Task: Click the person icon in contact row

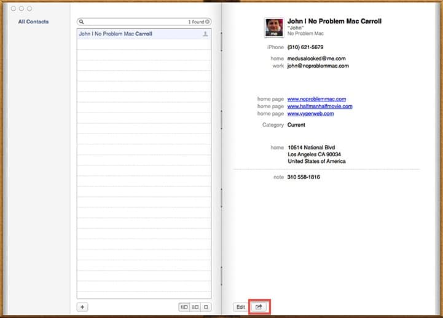Action: (x=205, y=34)
